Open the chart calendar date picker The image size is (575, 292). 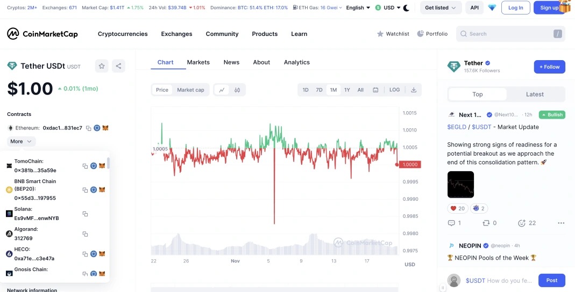coord(375,90)
